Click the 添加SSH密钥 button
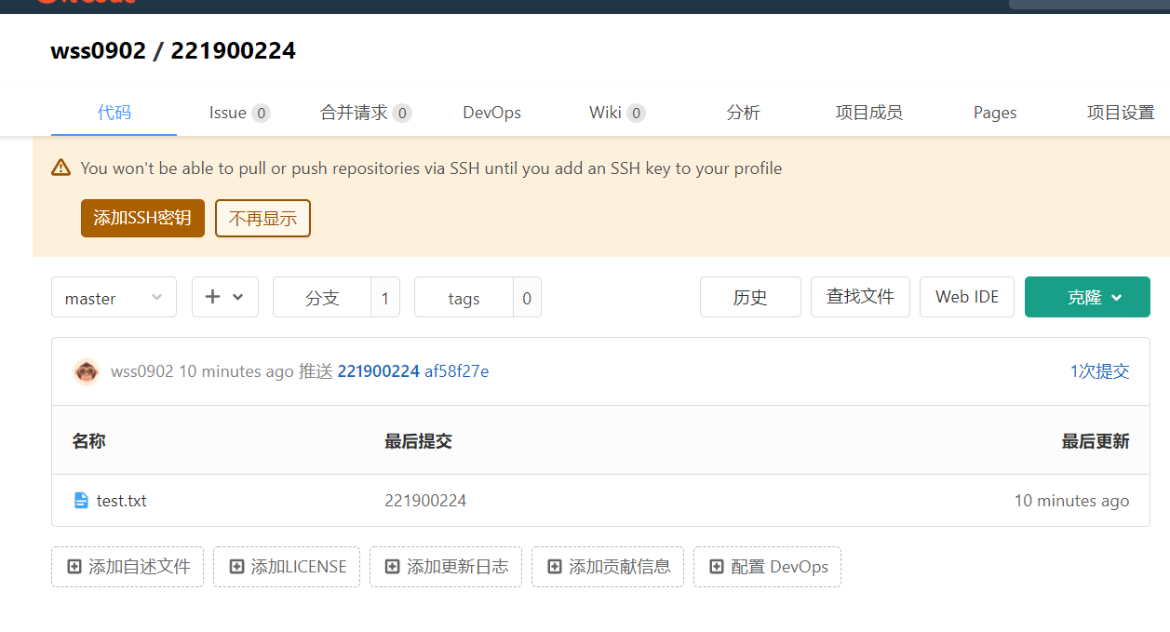Viewport: 1170px width, 632px height. (142, 218)
